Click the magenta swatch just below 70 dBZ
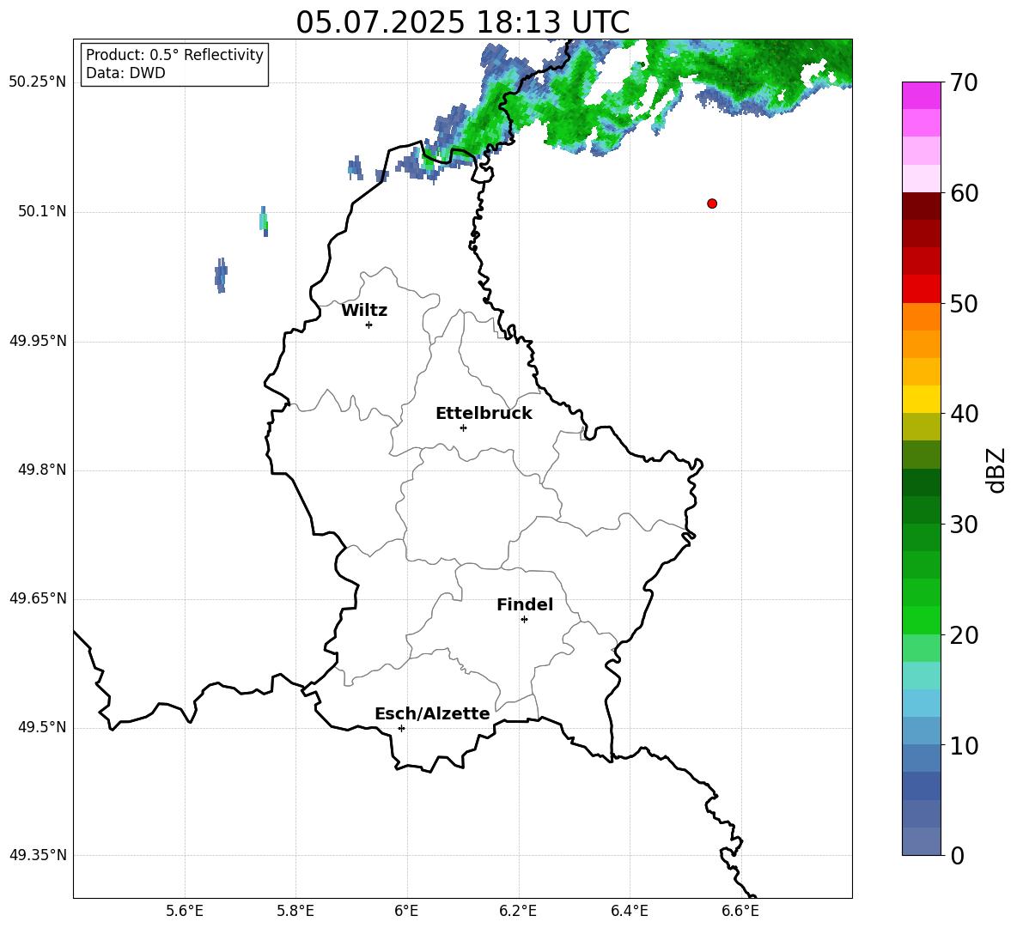Viewport: 1017px width, 928px height. [921, 95]
